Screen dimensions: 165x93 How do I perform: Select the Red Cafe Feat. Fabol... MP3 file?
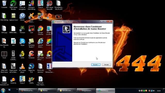tap(40, 81)
